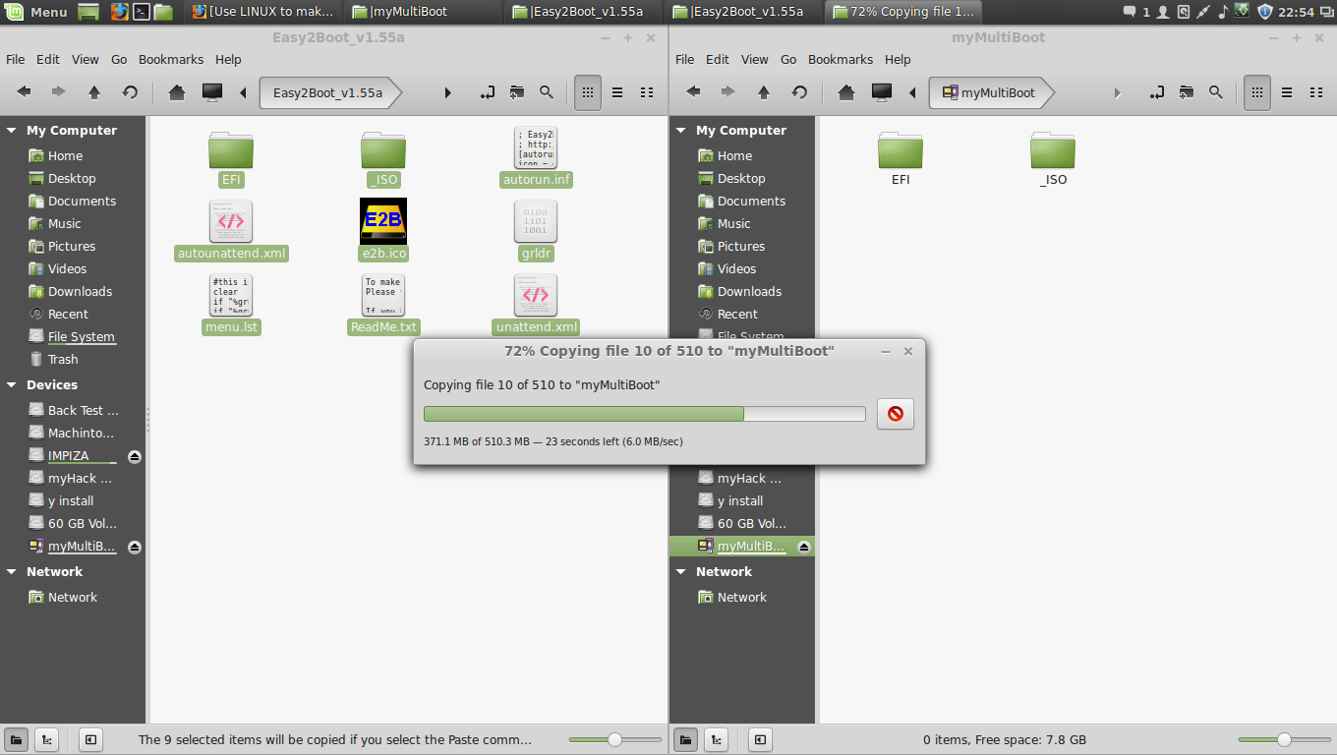Open Bookmarks menu in Easy2Boot window
Viewport: 1337px width, 755px height.
pyautogui.click(x=171, y=59)
